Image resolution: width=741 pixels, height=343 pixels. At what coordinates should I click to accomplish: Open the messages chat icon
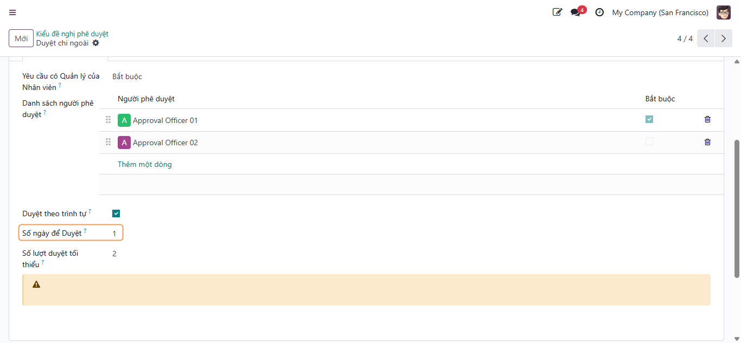tap(576, 12)
